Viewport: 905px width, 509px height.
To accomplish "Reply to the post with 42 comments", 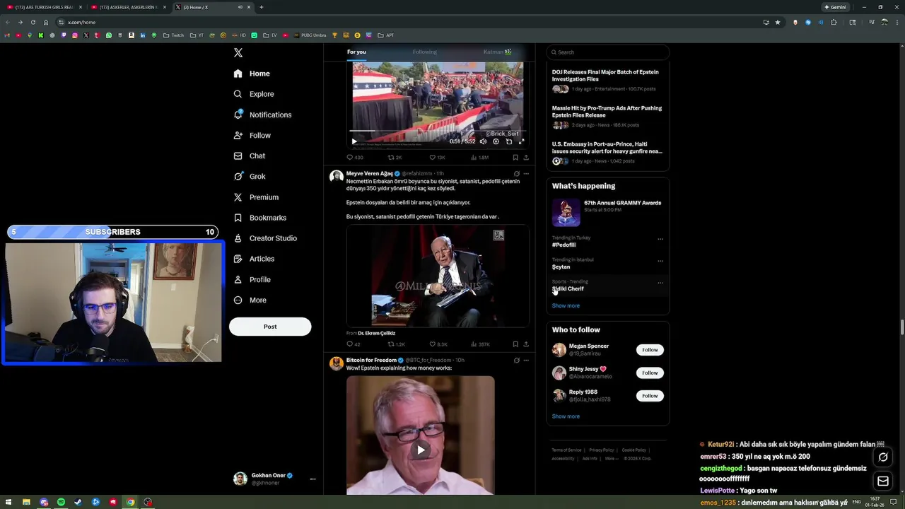I will click(354, 344).
